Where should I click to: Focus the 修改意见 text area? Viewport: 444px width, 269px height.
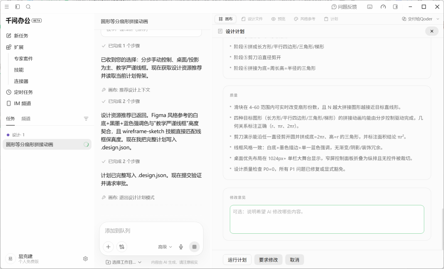[x=327, y=219]
